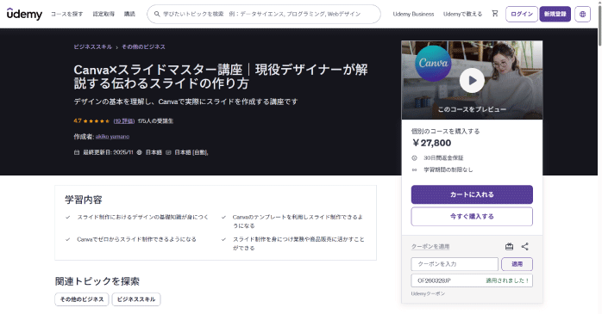Open the shopping cart icon
Image resolution: width=602 pixels, height=314 pixels.
pos(495,14)
